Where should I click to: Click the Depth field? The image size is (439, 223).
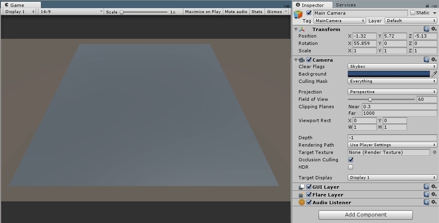point(392,138)
